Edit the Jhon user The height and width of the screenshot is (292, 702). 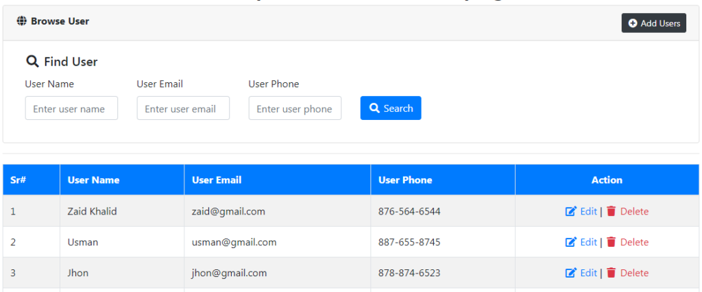[x=581, y=273]
